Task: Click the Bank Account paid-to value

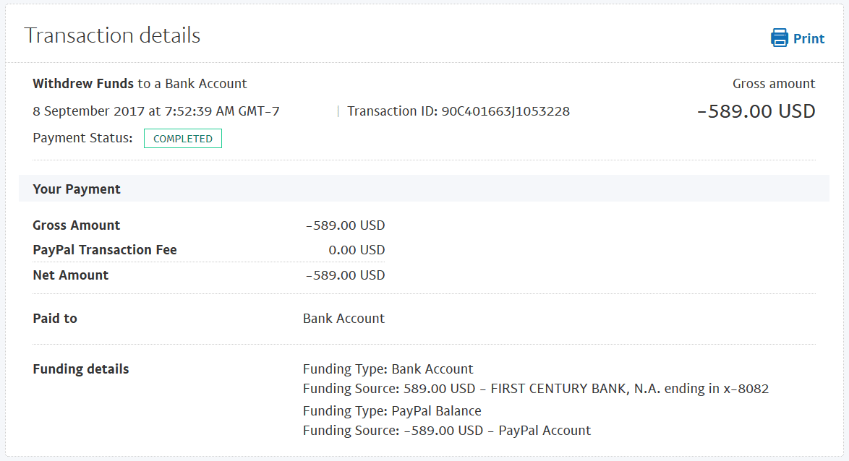Action: (344, 319)
